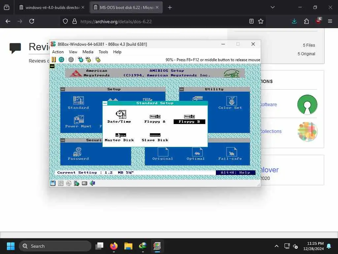
Task: Switch to MS-DOS boot disk 6.22 tab
Action: point(126,7)
